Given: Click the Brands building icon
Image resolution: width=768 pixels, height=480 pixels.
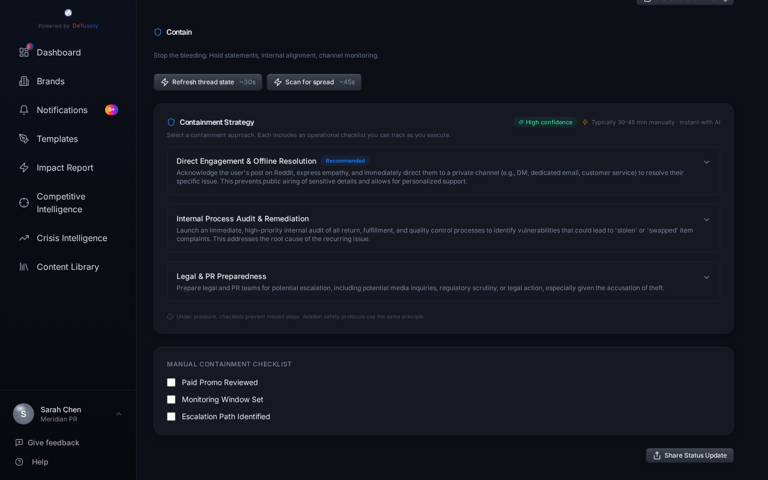Looking at the screenshot, I should click(x=24, y=81).
